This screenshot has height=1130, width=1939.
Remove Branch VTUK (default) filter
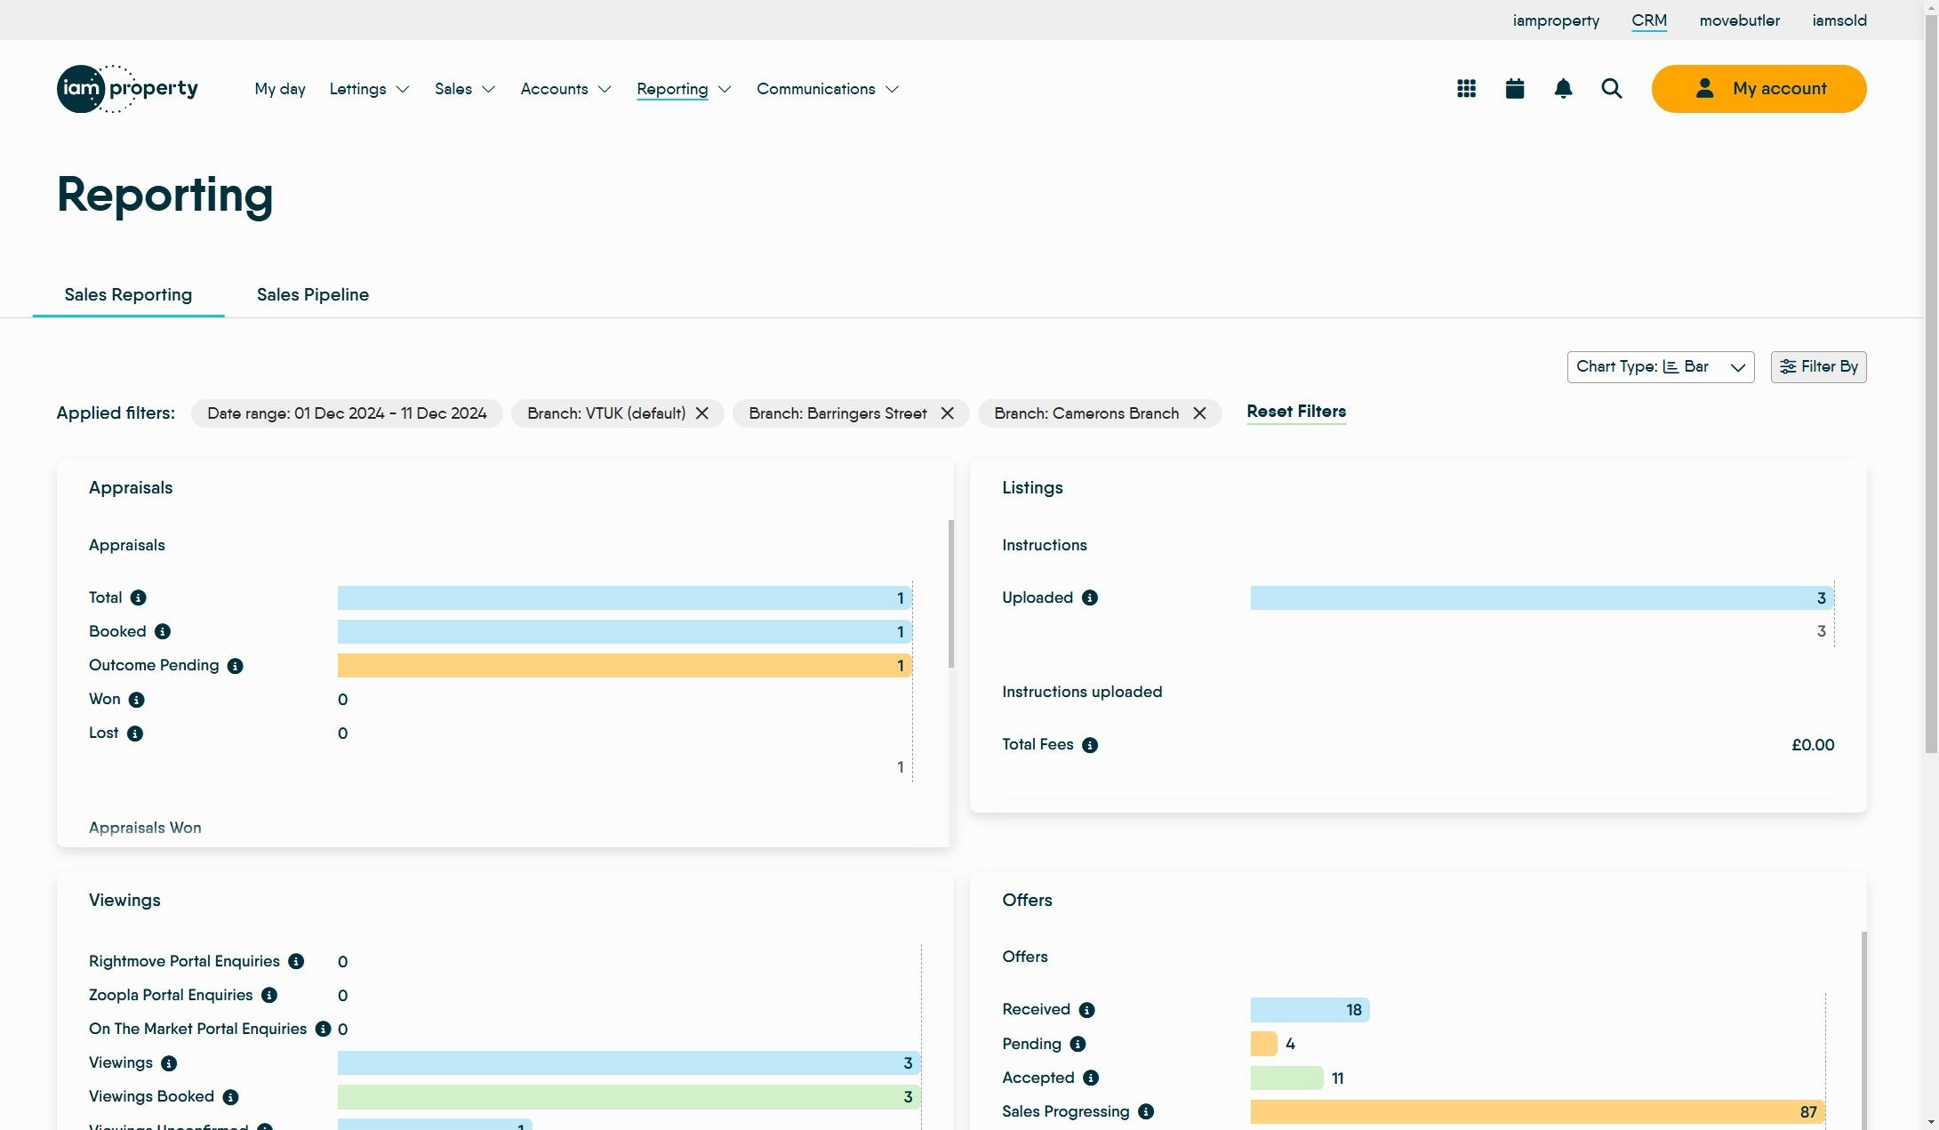click(x=702, y=413)
